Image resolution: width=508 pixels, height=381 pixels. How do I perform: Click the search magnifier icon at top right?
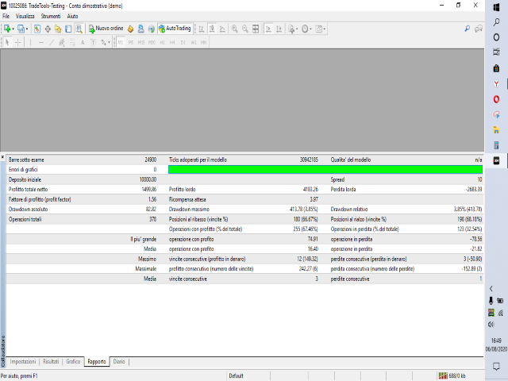pos(468,29)
